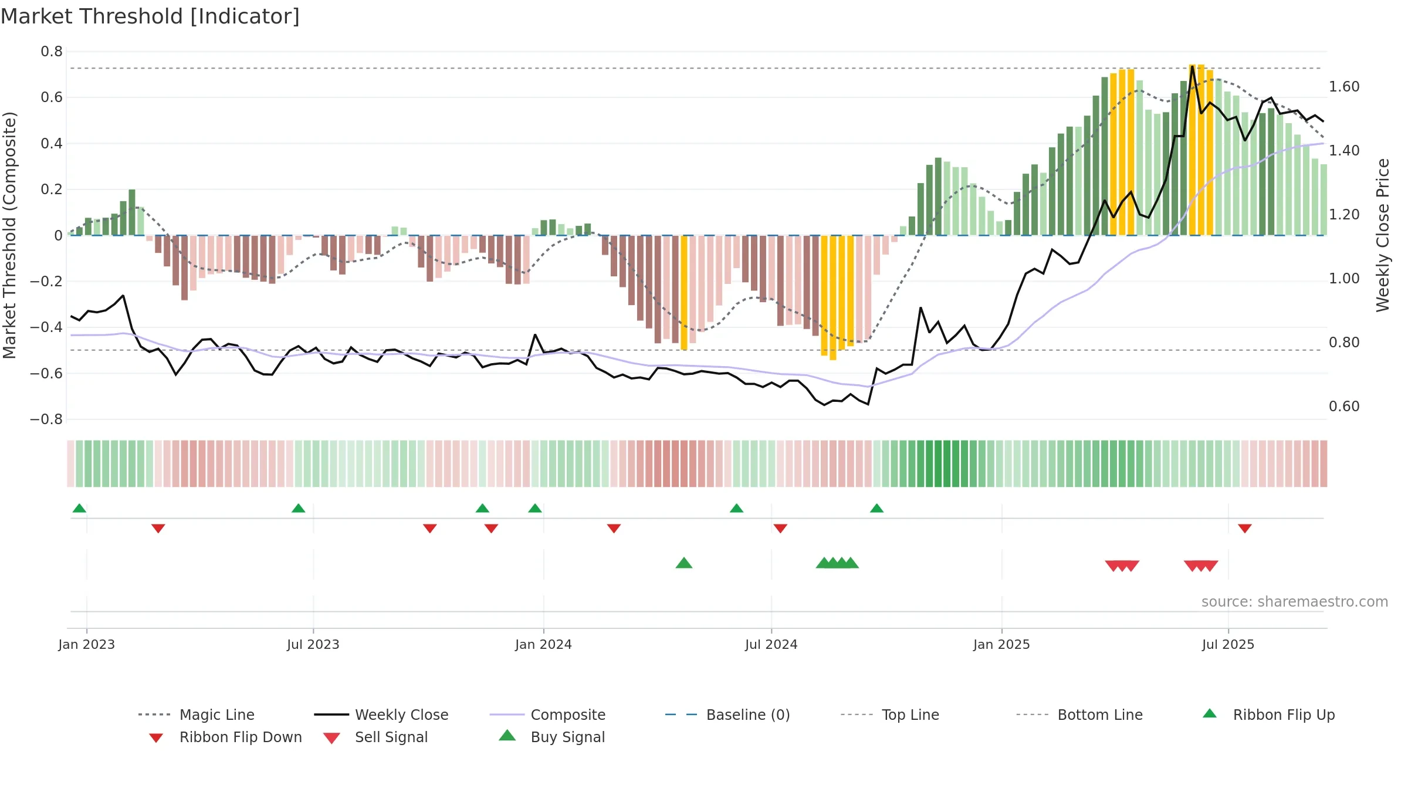Click the Market Threshold (Composite) axis title

pos(9,235)
